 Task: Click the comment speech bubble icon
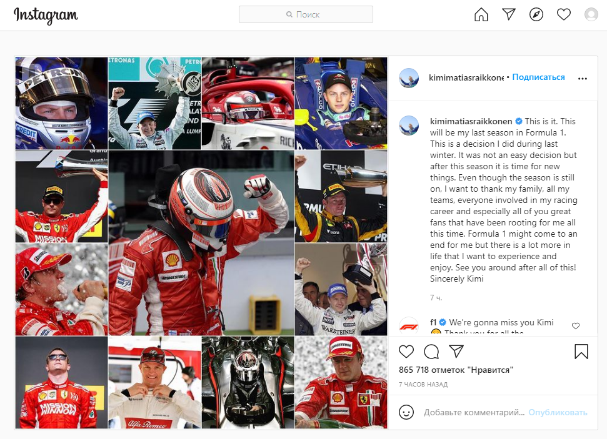(x=431, y=352)
